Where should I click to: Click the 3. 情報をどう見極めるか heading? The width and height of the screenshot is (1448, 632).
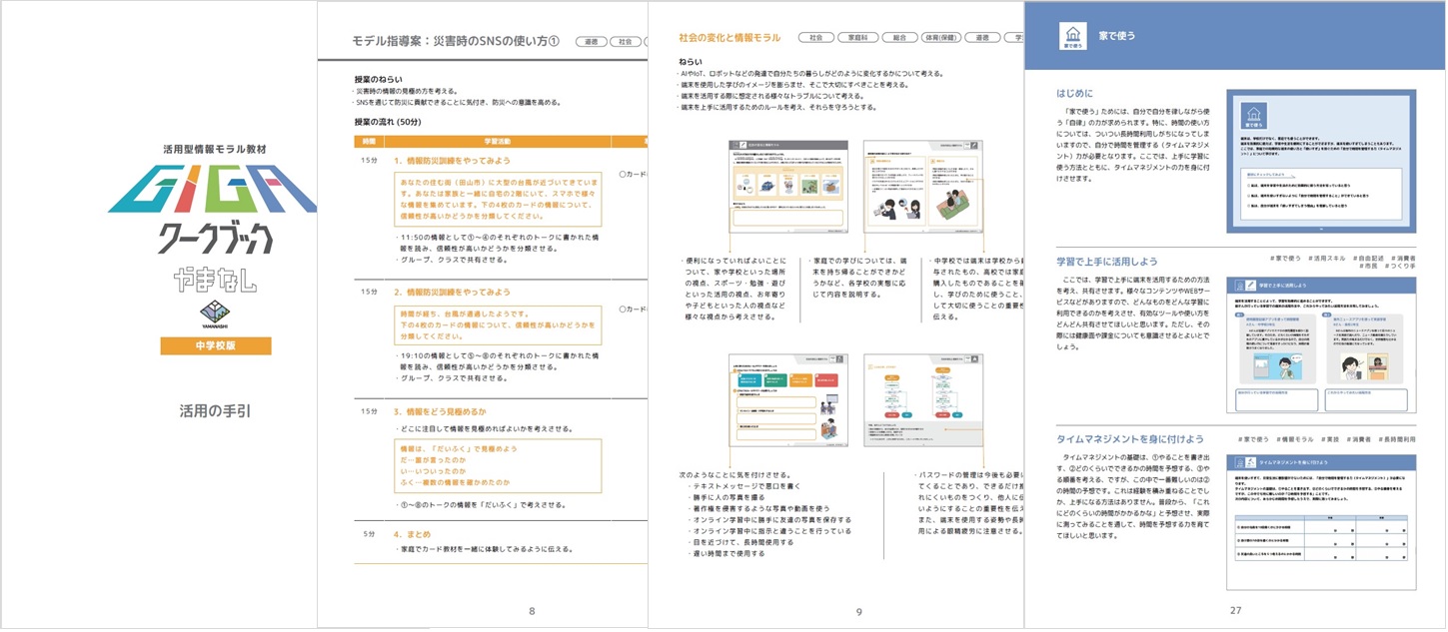click(442, 411)
